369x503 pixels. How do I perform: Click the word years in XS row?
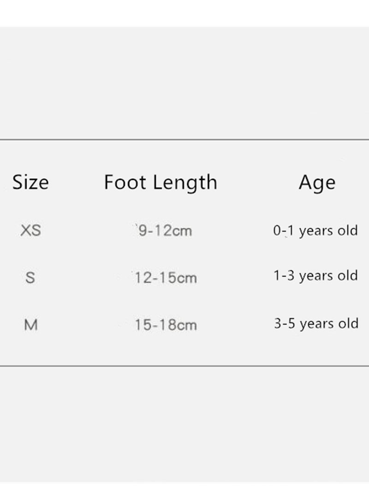(x=316, y=231)
